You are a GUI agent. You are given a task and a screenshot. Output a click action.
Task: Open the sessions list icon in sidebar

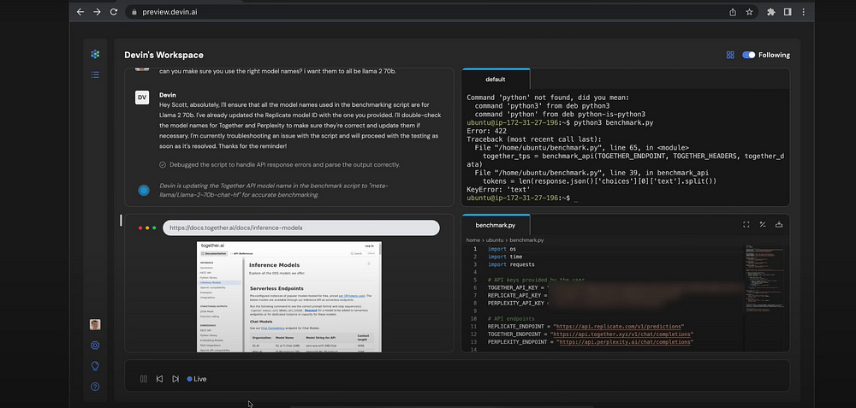[x=95, y=74]
